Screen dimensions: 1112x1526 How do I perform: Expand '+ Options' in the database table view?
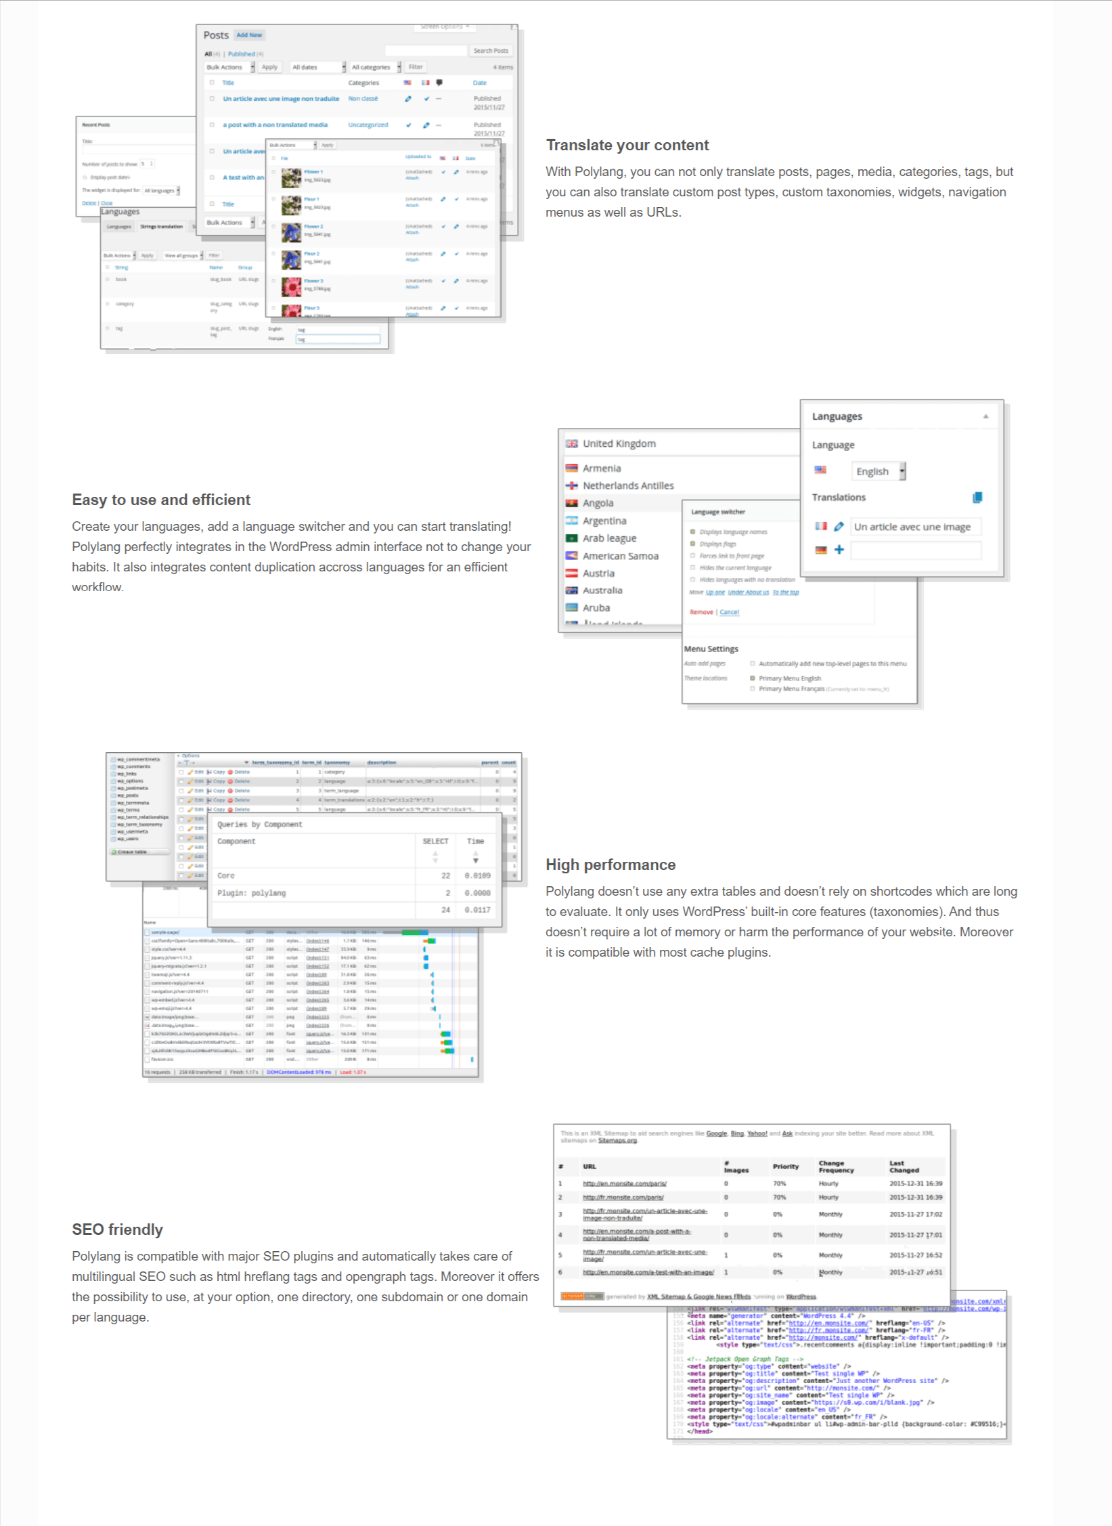click(x=188, y=756)
